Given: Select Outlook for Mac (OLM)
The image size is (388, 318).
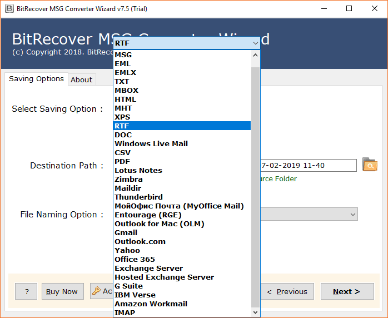Looking at the screenshot, I should point(182,224).
